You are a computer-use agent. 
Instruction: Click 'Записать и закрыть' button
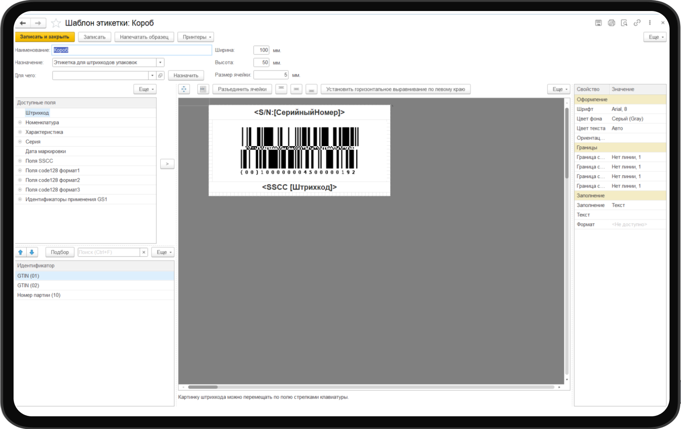pyautogui.click(x=45, y=37)
